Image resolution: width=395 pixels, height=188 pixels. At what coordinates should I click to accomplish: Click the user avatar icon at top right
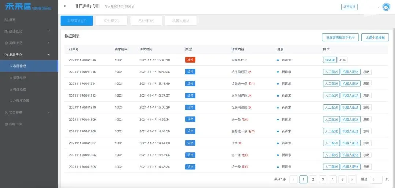[386, 7]
